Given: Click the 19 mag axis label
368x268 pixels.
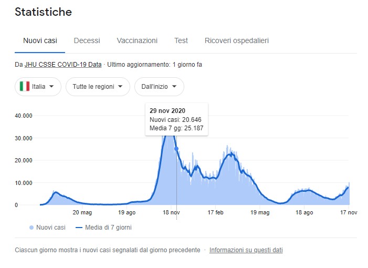Looking at the screenshot, I should coord(260,212).
